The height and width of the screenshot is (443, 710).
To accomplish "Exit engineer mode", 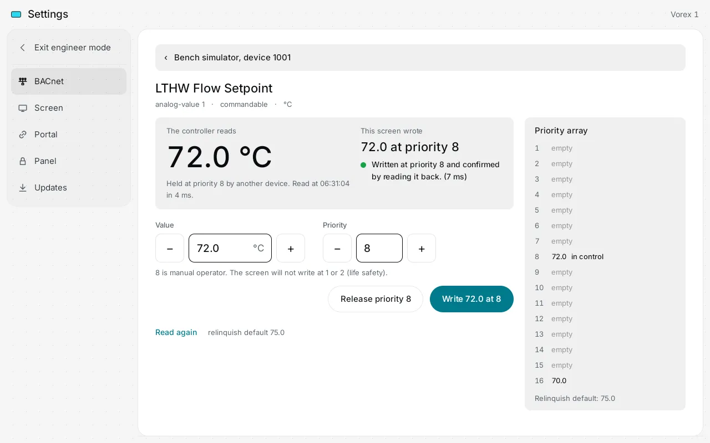I will (69, 48).
